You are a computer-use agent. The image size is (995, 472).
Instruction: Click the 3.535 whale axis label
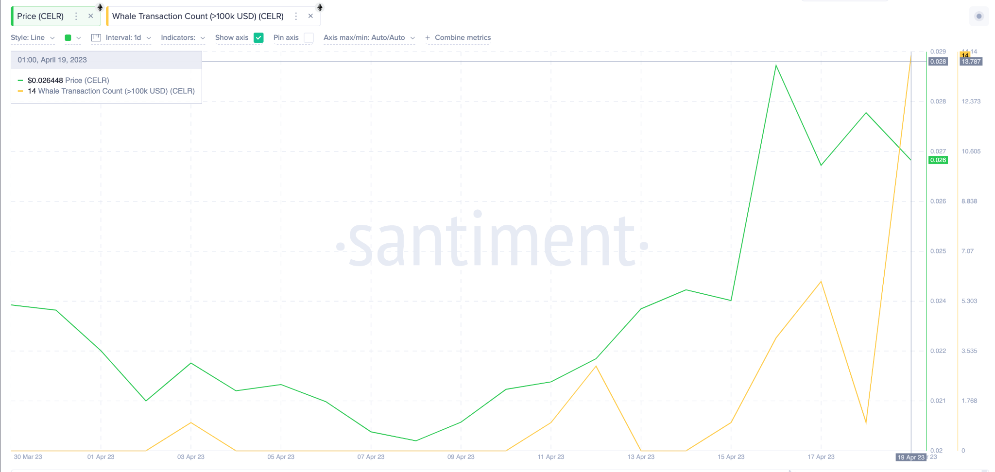click(x=969, y=351)
